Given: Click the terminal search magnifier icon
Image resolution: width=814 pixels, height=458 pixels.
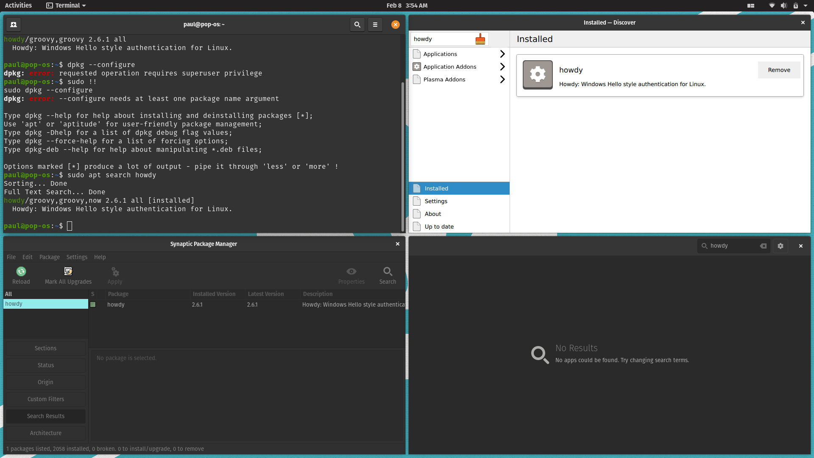Looking at the screenshot, I should 357,25.
